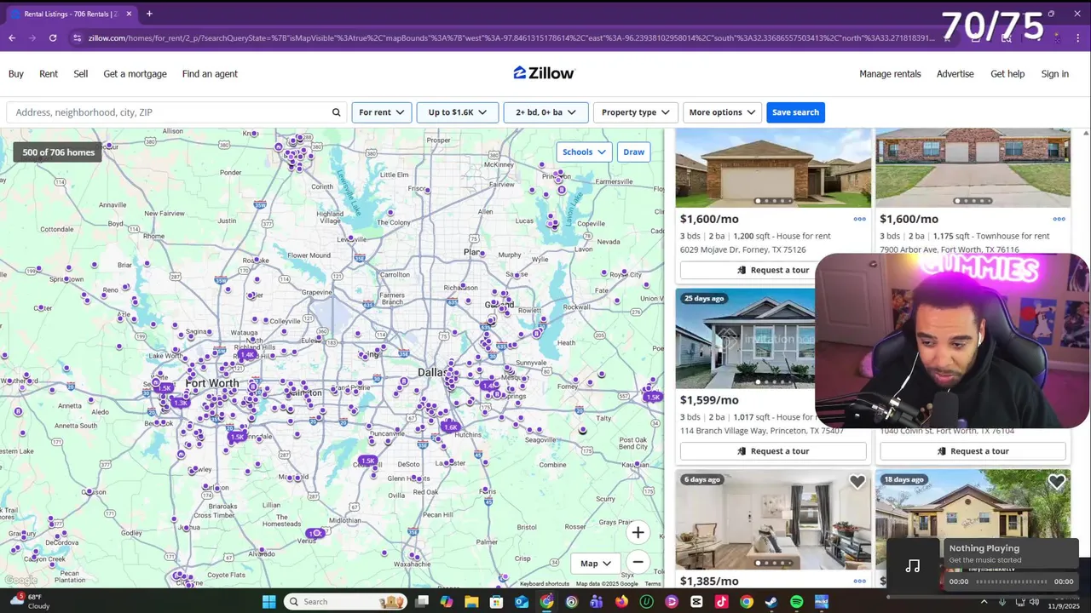Open the 2+ bd, 0+ ba dropdown

pyautogui.click(x=545, y=112)
